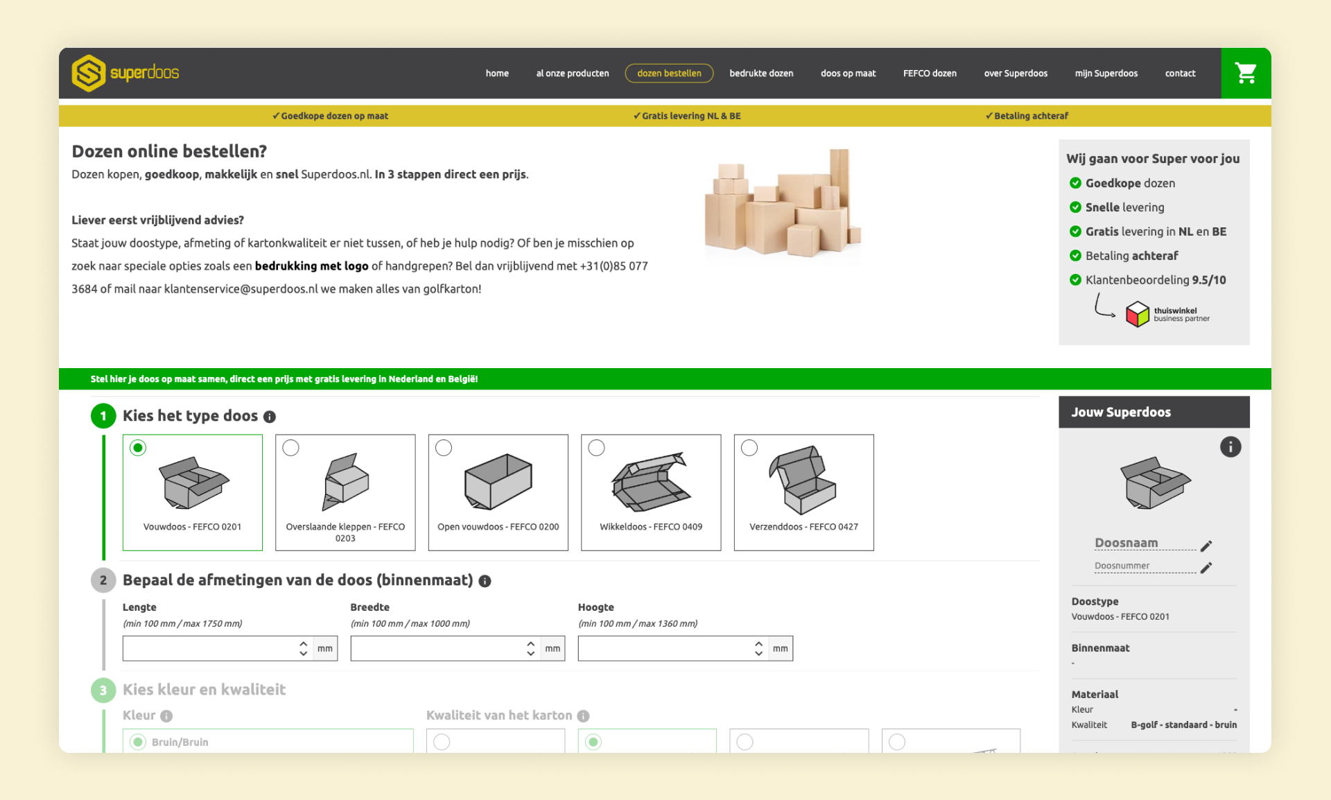Open dozen bestellen menu item
Viewport: 1331px width, 800px height.
(669, 73)
